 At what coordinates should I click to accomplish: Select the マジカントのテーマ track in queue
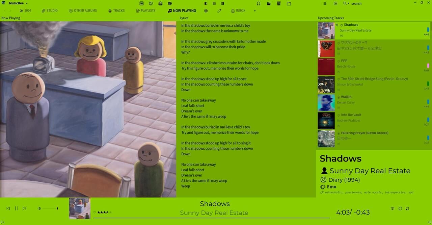(373, 48)
